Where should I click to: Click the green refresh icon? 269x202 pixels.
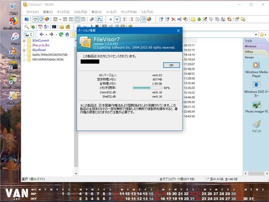coord(61,34)
